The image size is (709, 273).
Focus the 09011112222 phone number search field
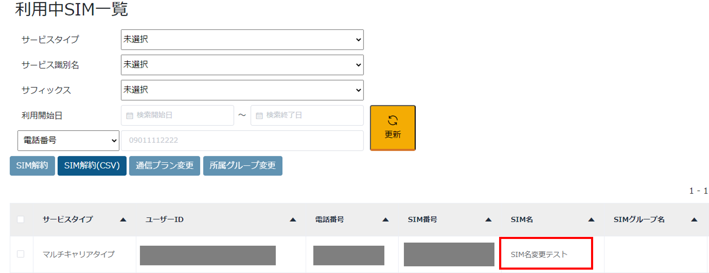(x=242, y=140)
